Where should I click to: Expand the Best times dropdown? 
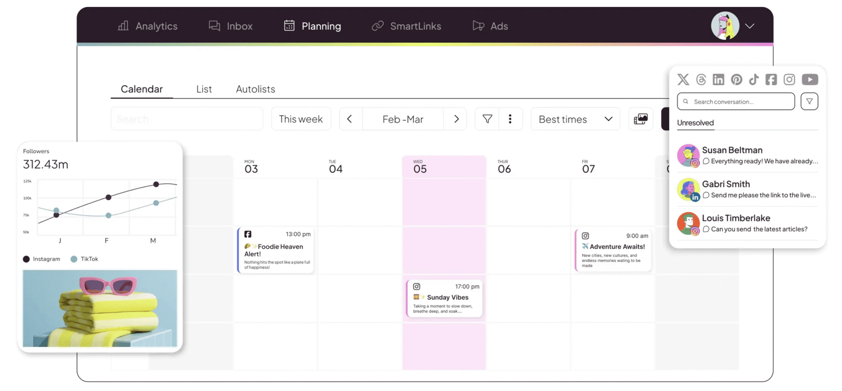tap(575, 119)
